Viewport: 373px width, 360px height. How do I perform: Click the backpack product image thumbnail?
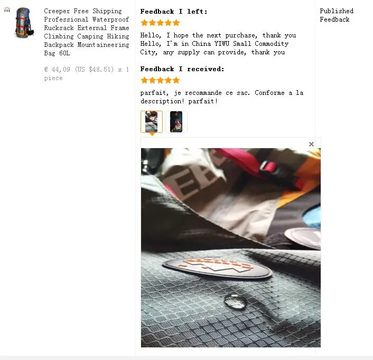click(25, 23)
